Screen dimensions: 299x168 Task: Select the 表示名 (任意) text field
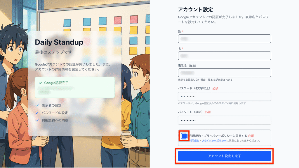(x=225, y=73)
